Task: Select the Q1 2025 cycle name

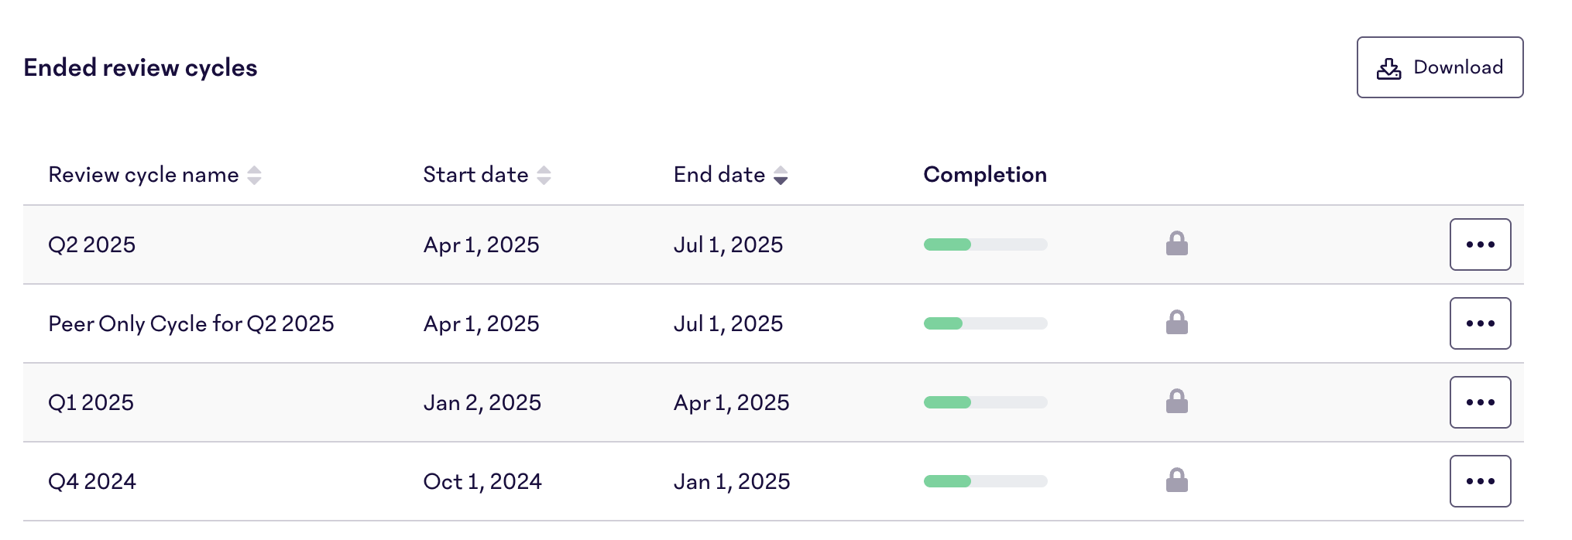Action: pyautogui.click(x=91, y=402)
